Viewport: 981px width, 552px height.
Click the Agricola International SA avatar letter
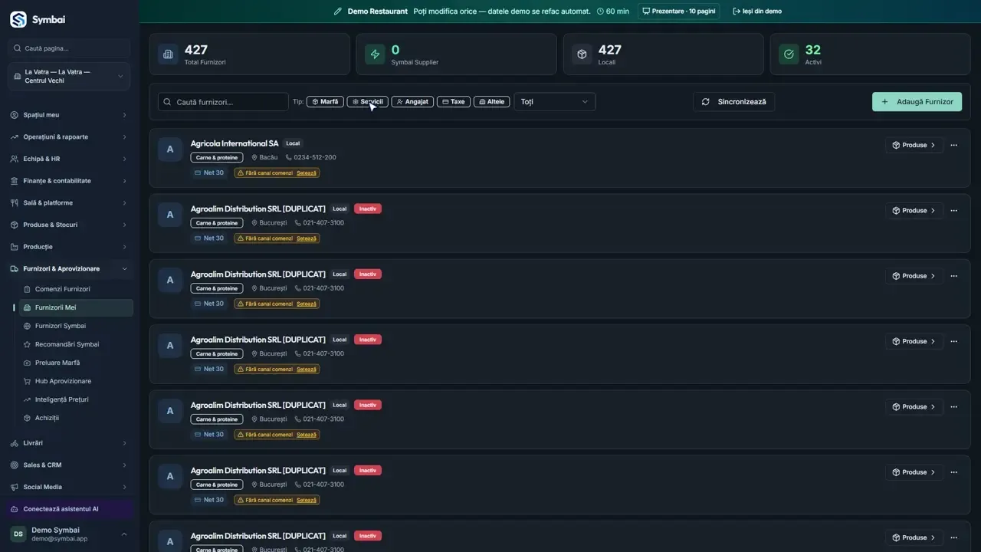pyautogui.click(x=170, y=149)
